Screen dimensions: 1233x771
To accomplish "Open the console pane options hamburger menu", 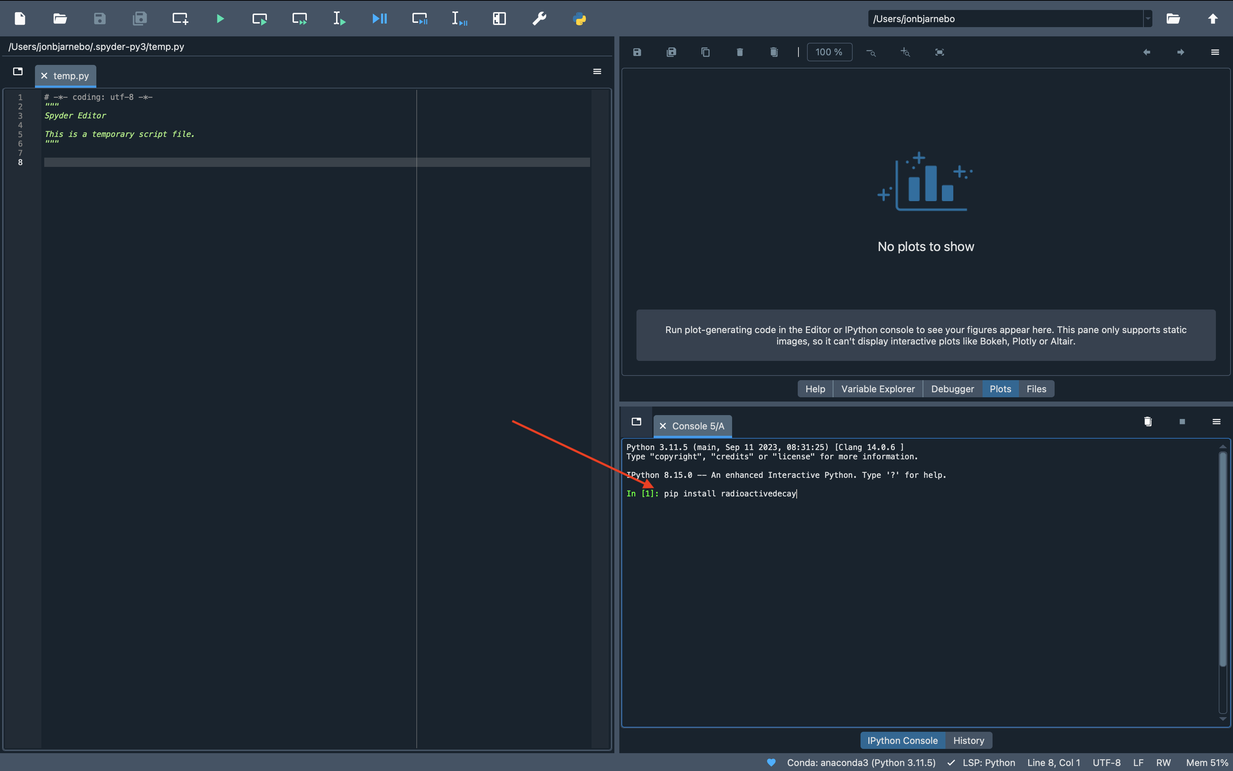I will point(1216,422).
